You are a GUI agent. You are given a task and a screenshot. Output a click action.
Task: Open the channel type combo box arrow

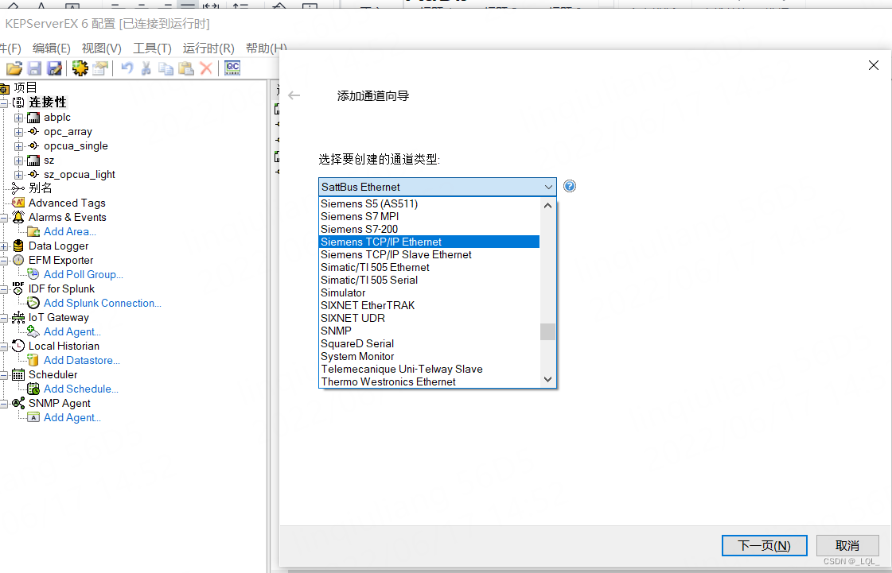547,187
